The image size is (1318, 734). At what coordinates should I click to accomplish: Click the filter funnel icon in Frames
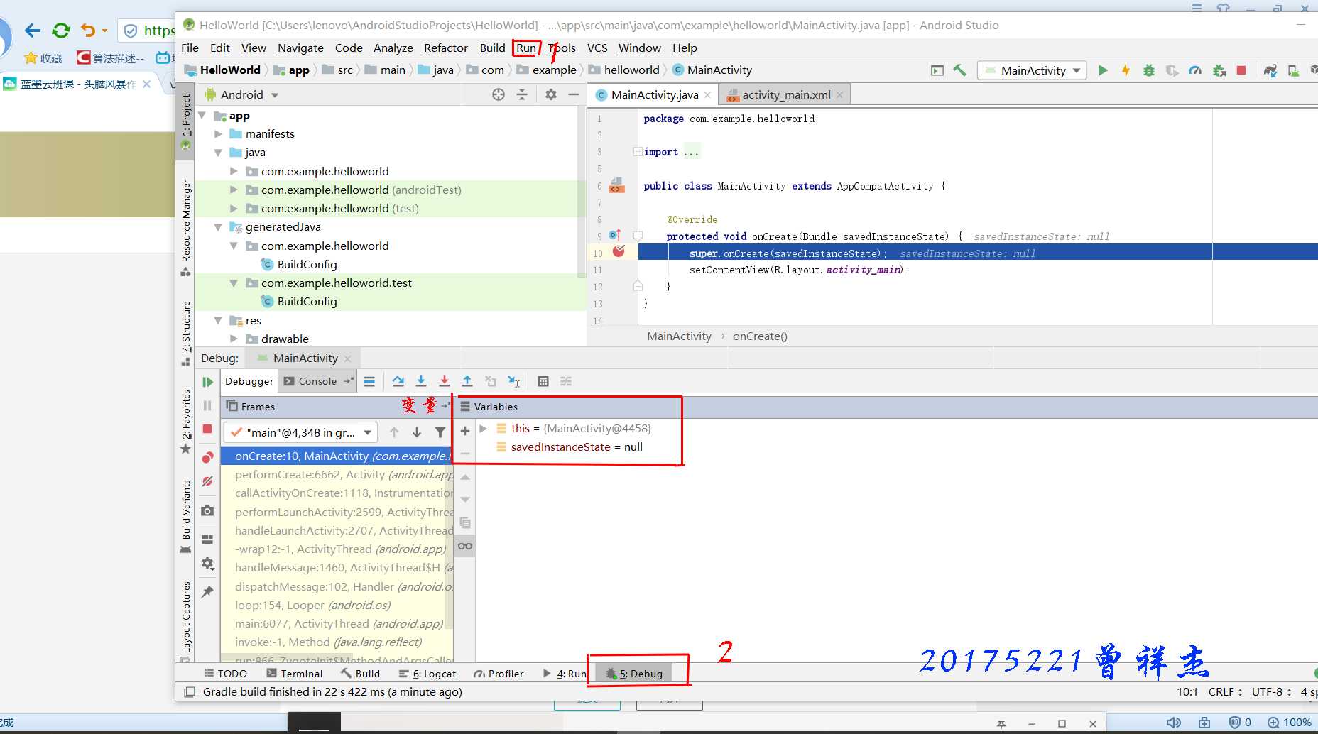pos(440,432)
